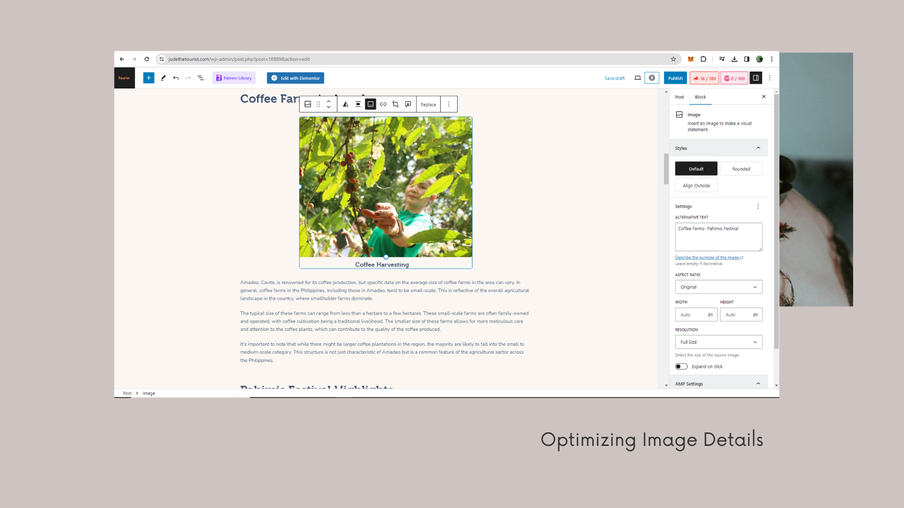The width and height of the screenshot is (904, 508).
Task: Click the Describe the purpose of the image link
Action: pyautogui.click(x=707, y=257)
